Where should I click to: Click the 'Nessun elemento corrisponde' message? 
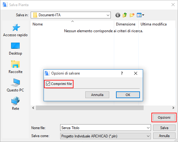pyautogui.click(x=103, y=31)
